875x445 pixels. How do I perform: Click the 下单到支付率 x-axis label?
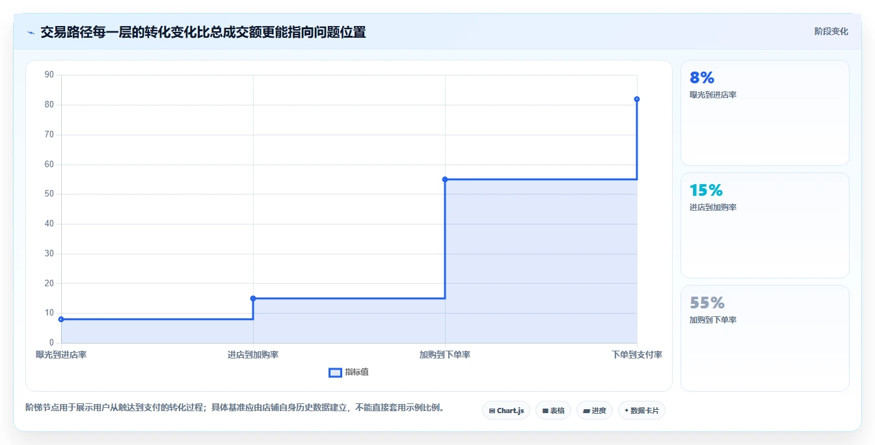tap(637, 355)
